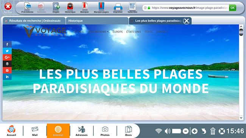
Task: Zoom out with the minus button
Action: pos(185,131)
